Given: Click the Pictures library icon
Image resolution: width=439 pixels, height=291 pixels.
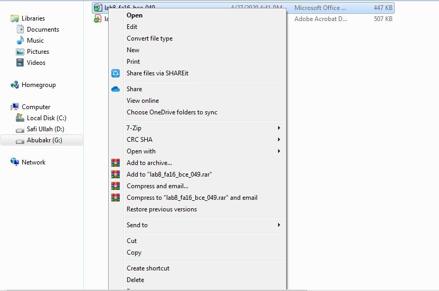Looking at the screenshot, I should click(20, 52).
